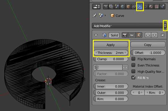This screenshot has height=111, width=168.
Task: Increase Thickness with the right arrow
Action: [125, 53]
